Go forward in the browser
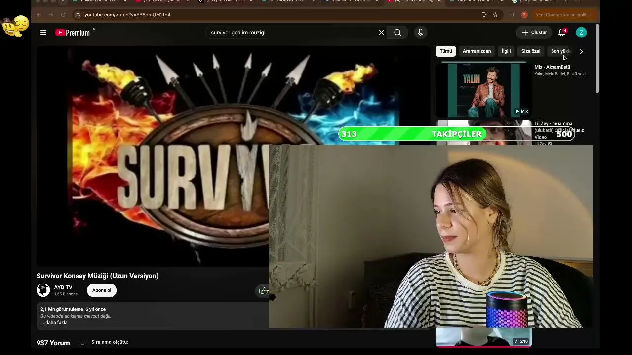Viewport: 632px width, 355px height. (51, 15)
